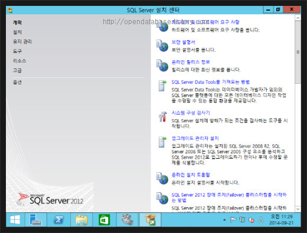Open hardware and software requirements link

pyautogui.click(x=205, y=22)
